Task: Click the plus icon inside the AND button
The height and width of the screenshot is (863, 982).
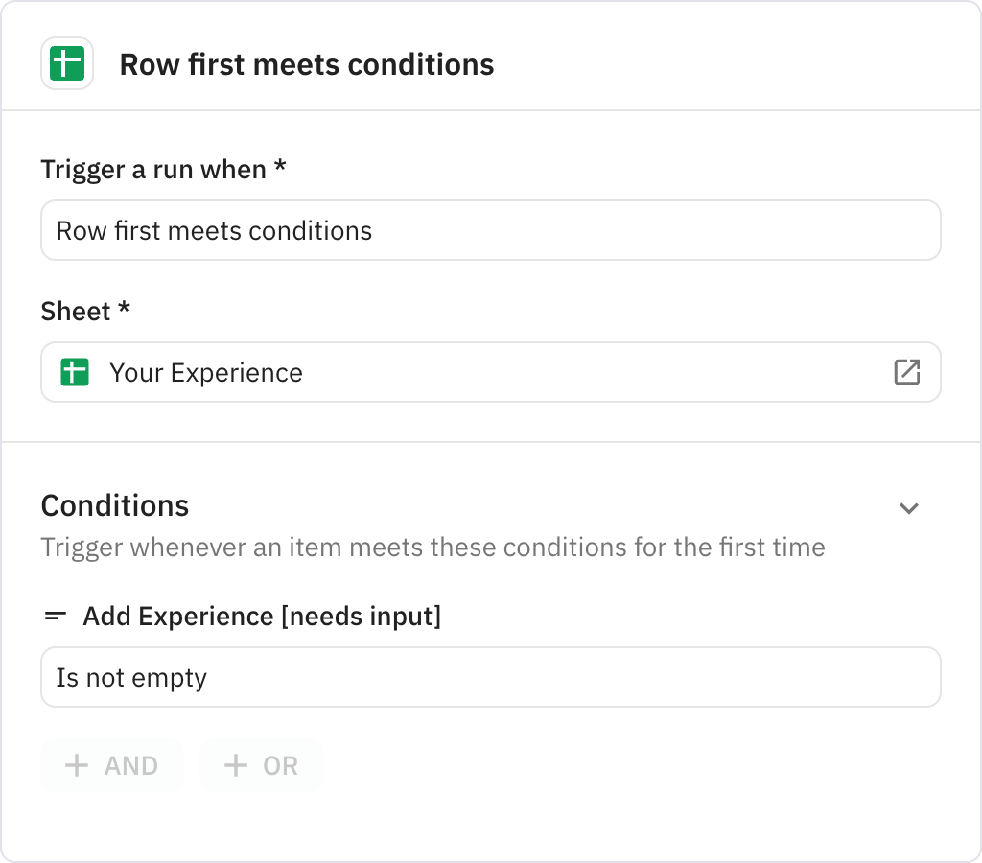Action: 76,765
